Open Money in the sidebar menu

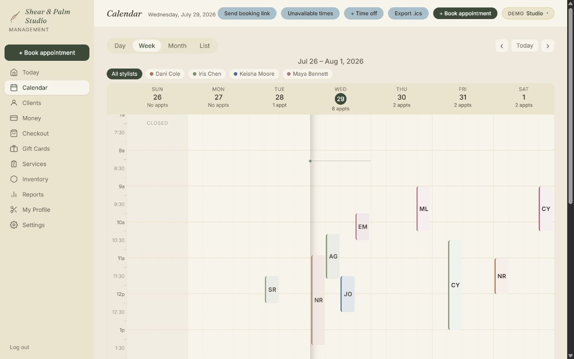click(47, 118)
